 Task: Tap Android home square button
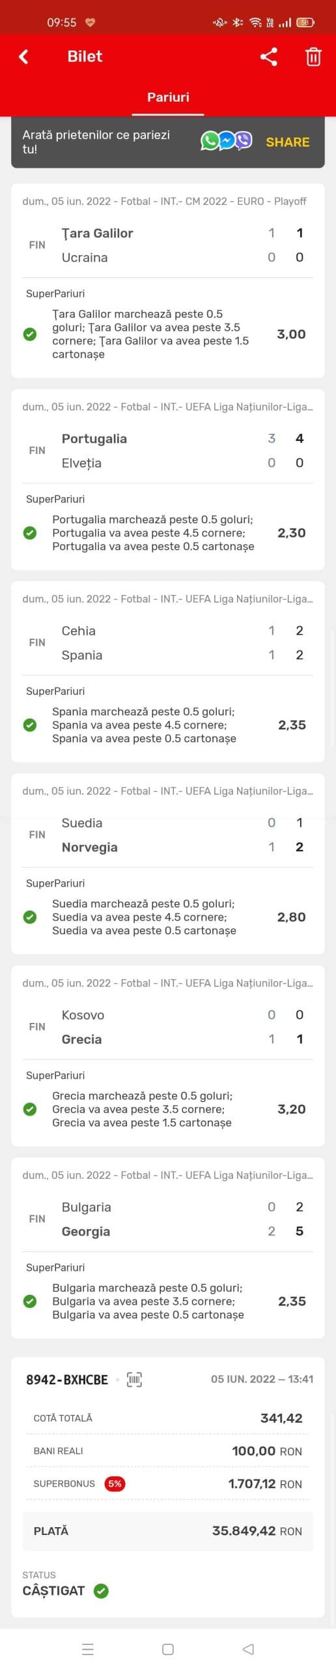tap(168, 1648)
